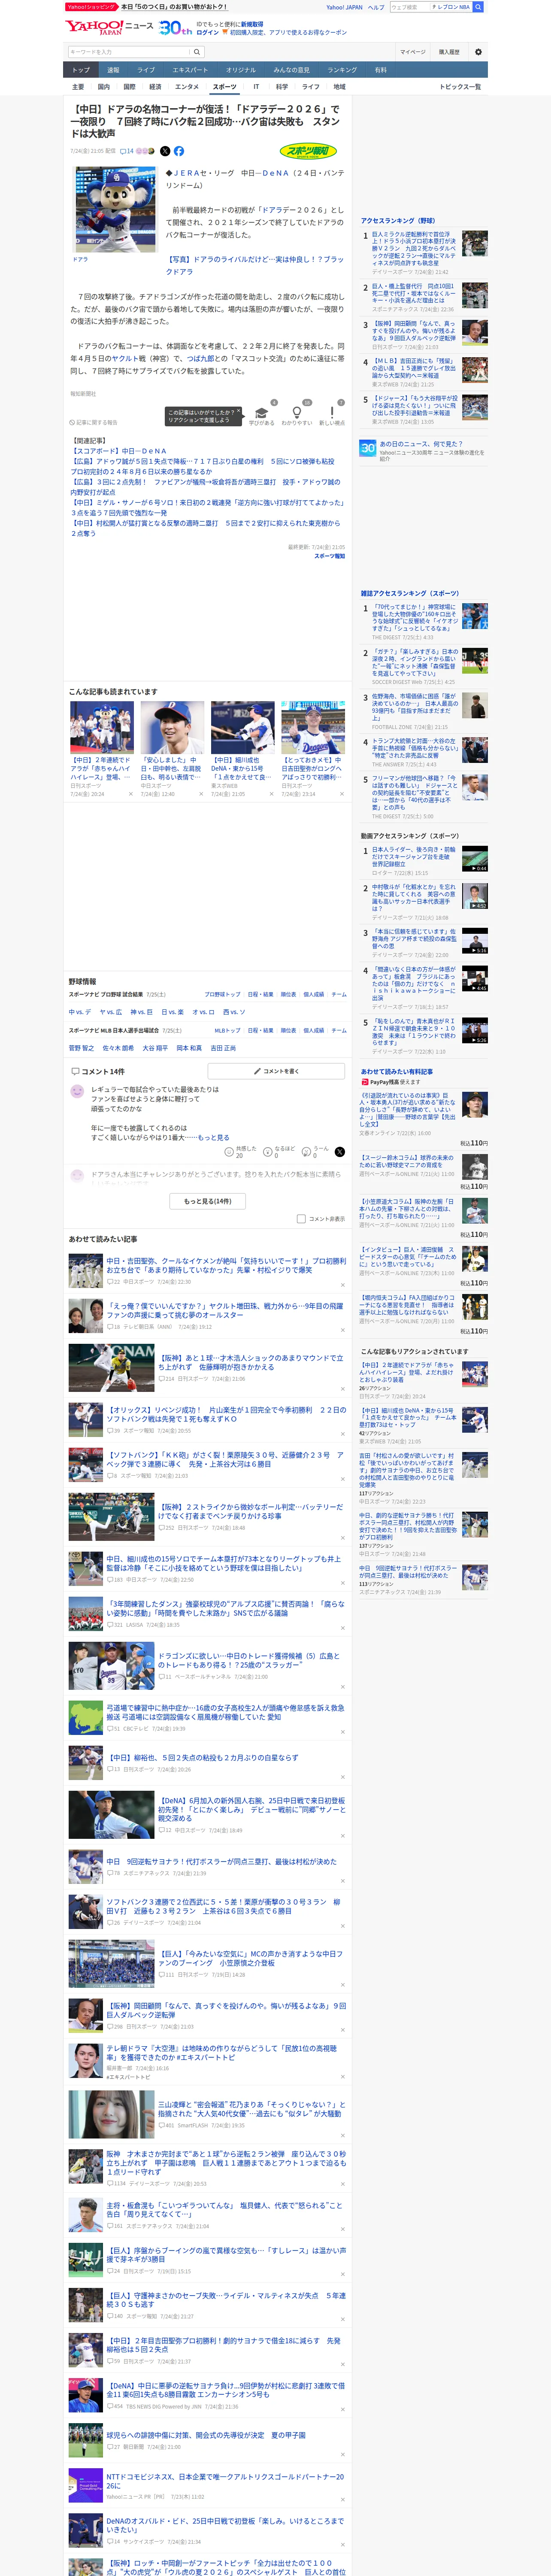Click the search magnifier button beside keyword field

pos(197,52)
